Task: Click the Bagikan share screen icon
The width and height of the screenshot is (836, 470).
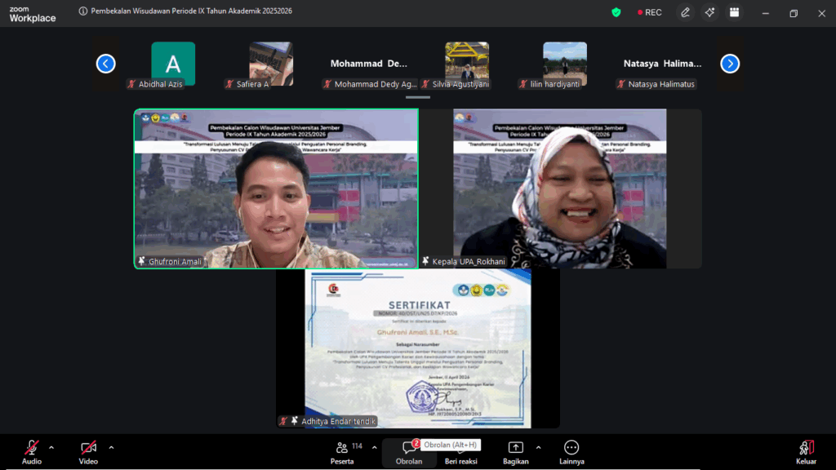Action: pos(515,449)
